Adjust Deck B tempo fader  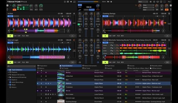(x=169, y=24)
